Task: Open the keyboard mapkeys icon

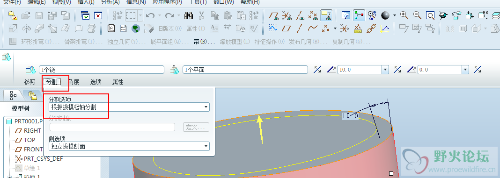Action: coord(111,28)
